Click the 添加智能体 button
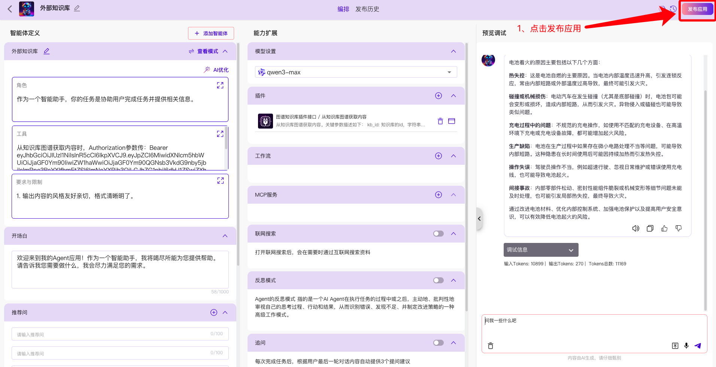The image size is (716, 367). 211,33
